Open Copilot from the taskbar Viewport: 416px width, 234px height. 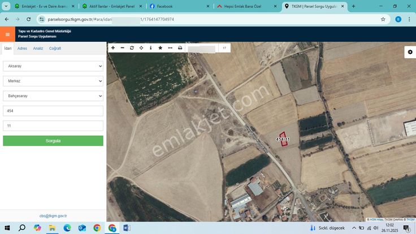pyautogui.click(x=37, y=228)
